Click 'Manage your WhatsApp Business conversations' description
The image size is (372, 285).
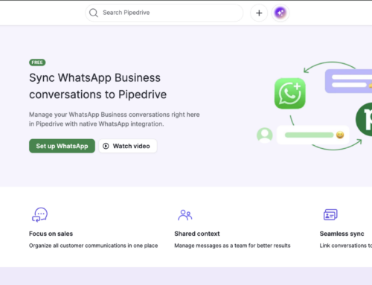tap(115, 119)
